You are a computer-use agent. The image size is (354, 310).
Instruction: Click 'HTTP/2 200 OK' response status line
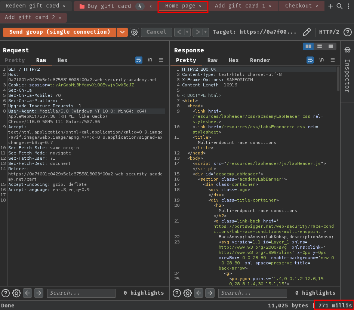click(x=199, y=69)
